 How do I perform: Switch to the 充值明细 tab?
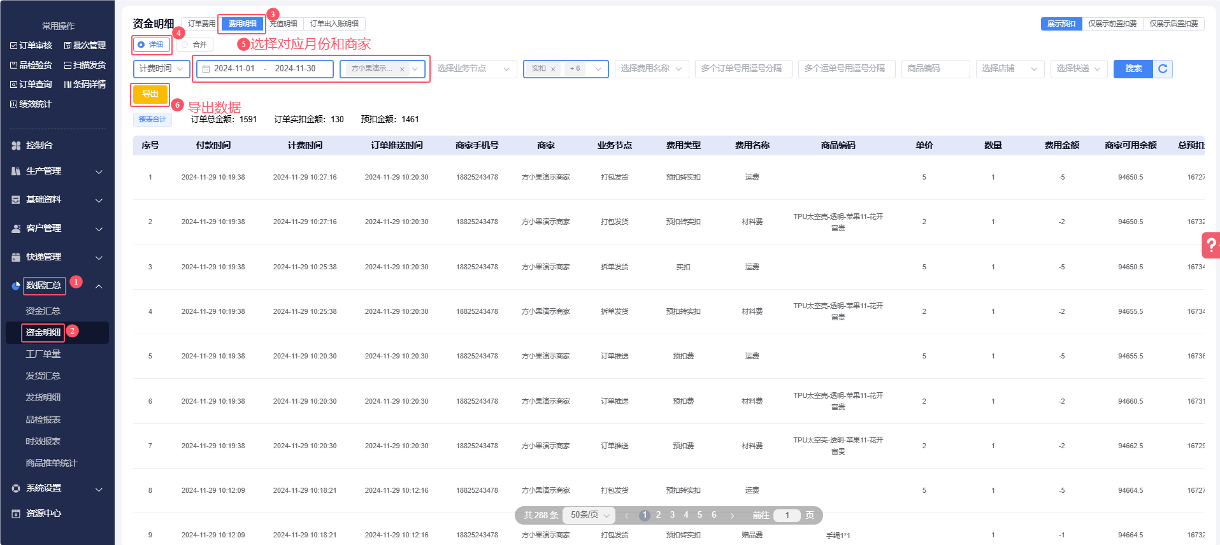tap(284, 24)
